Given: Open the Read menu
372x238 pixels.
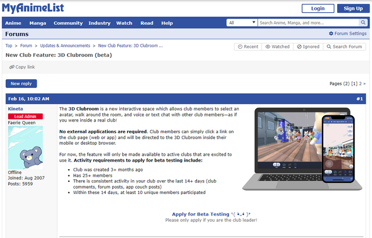Looking at the screenshot, I should click(x=146, y=23).
